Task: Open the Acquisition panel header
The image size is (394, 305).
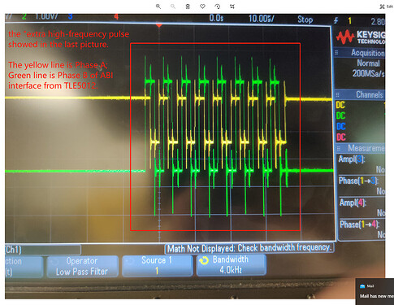Action: click(x=360, y=53)
